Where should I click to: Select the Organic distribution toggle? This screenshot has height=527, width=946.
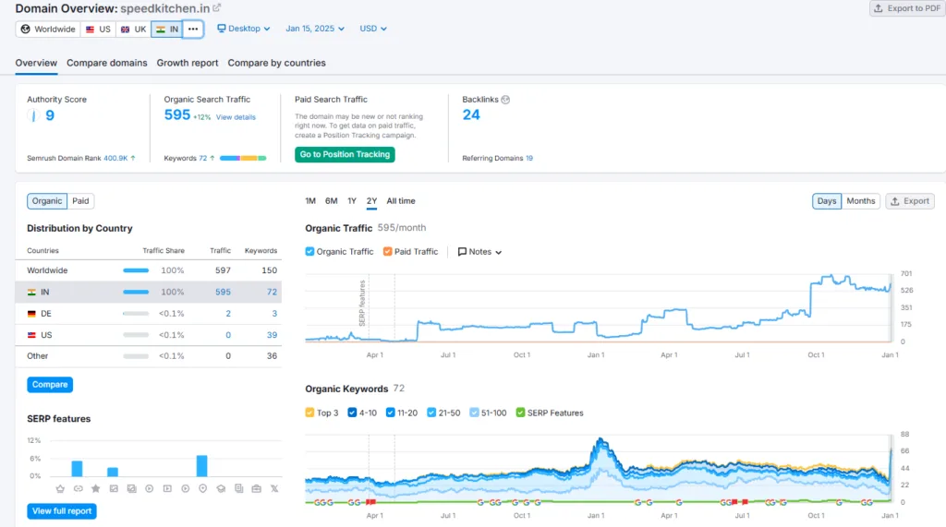pyautogui.click(x=47, y=201)
